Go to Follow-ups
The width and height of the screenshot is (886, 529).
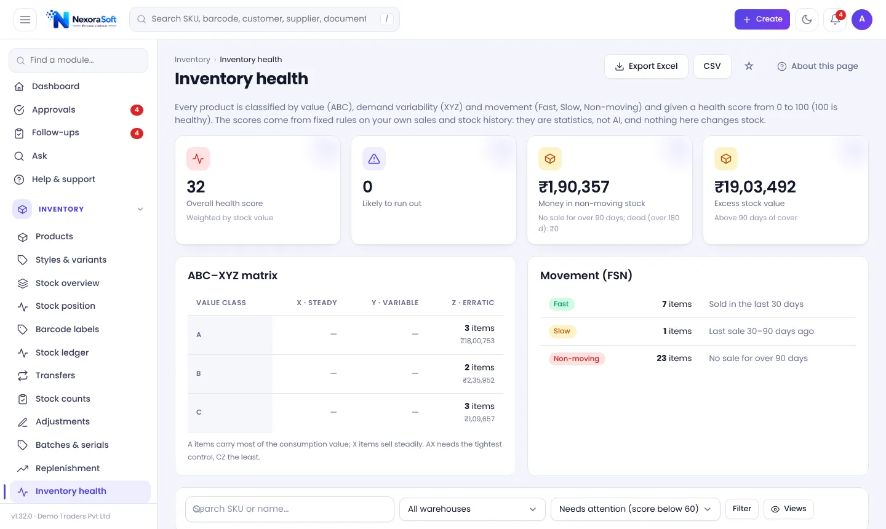[79, 133]
